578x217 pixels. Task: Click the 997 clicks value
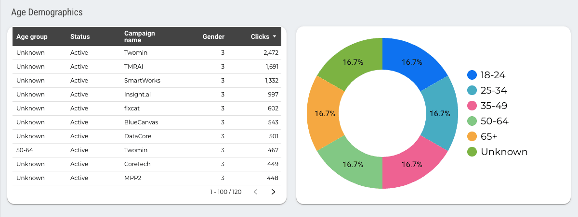273,94
